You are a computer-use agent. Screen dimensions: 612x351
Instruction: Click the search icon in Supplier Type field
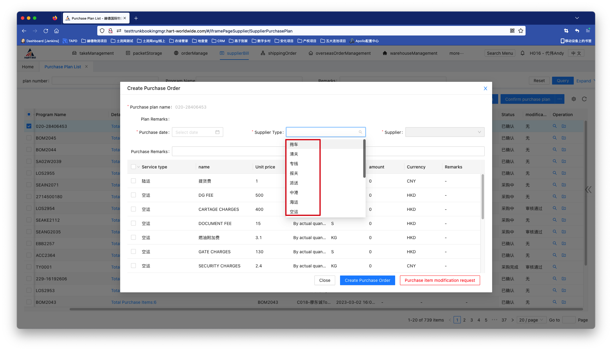coord(360,132)
